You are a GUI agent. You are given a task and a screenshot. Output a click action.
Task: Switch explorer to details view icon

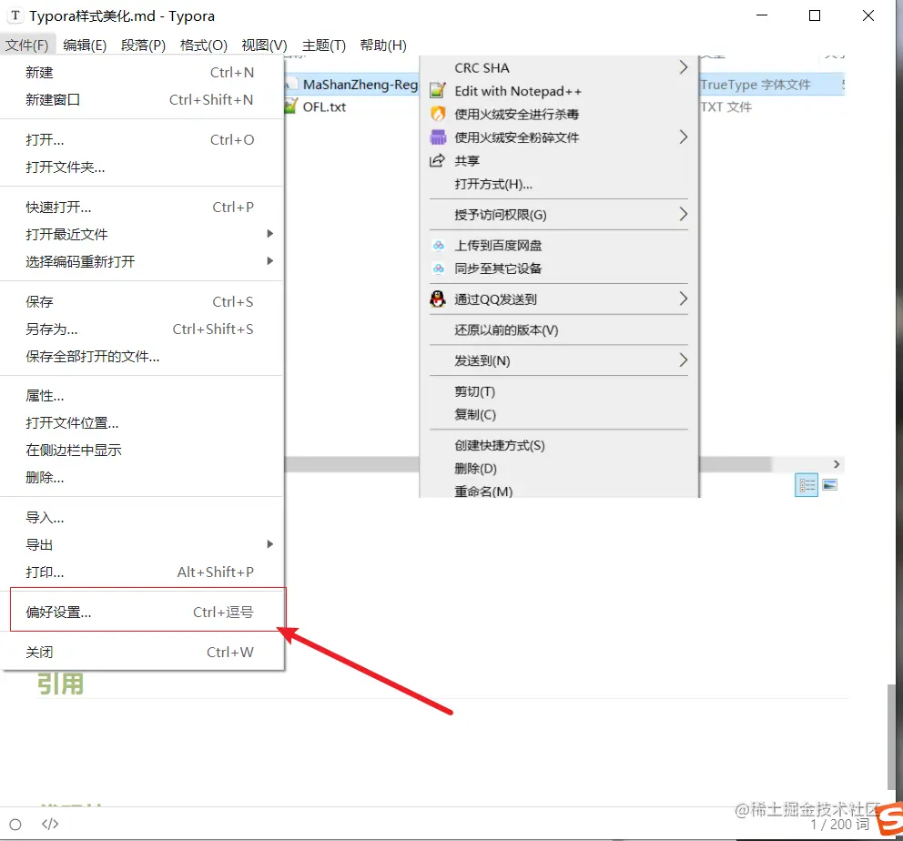tap(807, 485)
